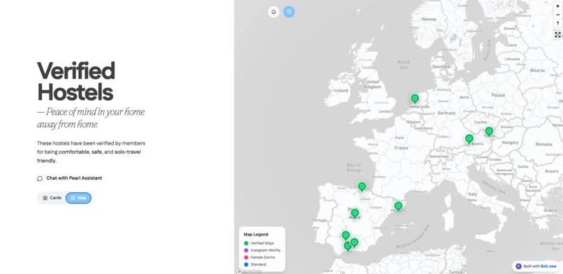Click the Hungary map label
The width and height of the screenshot is (563, 274).
(x=510, y=143)
